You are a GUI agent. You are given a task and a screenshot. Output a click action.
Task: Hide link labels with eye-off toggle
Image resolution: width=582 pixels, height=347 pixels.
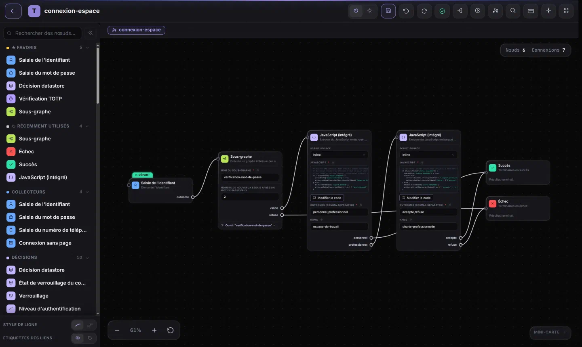(78, 338)
